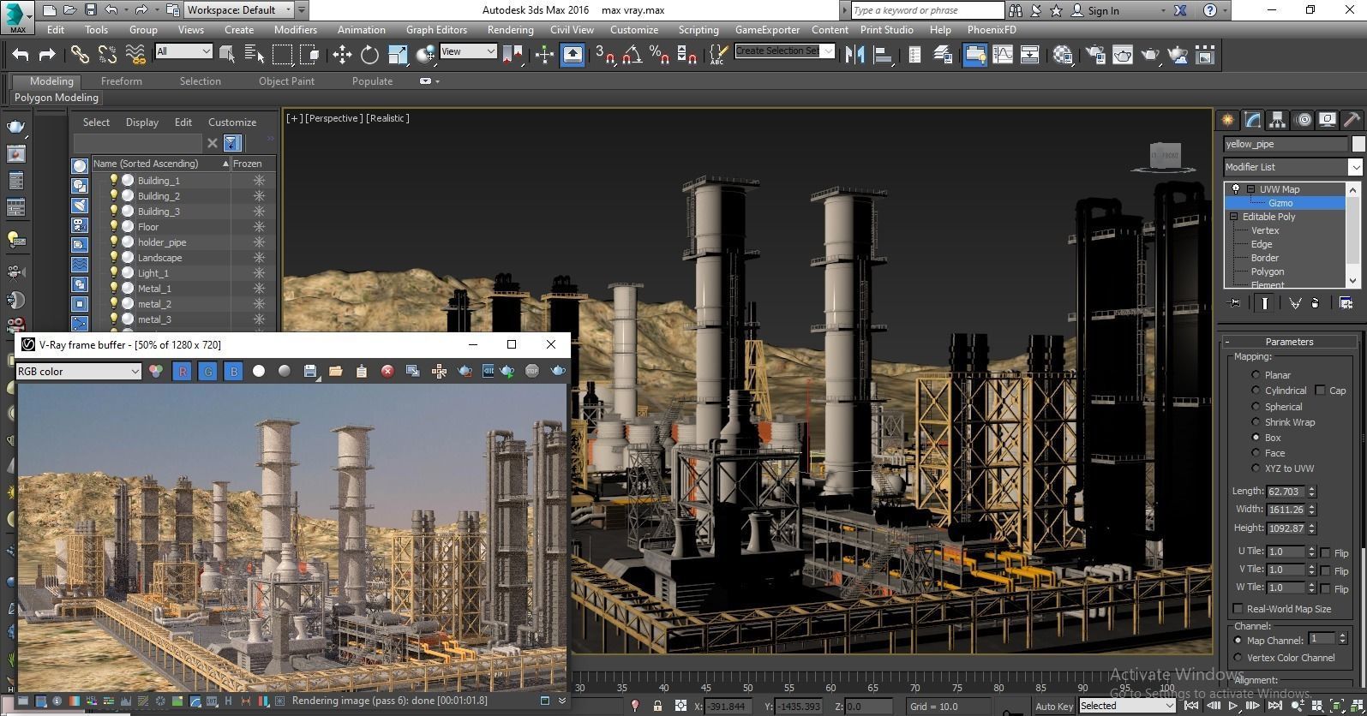Select Vertex Color Channel radio button
1367x716 pixels.
[x=1238, y=658]
